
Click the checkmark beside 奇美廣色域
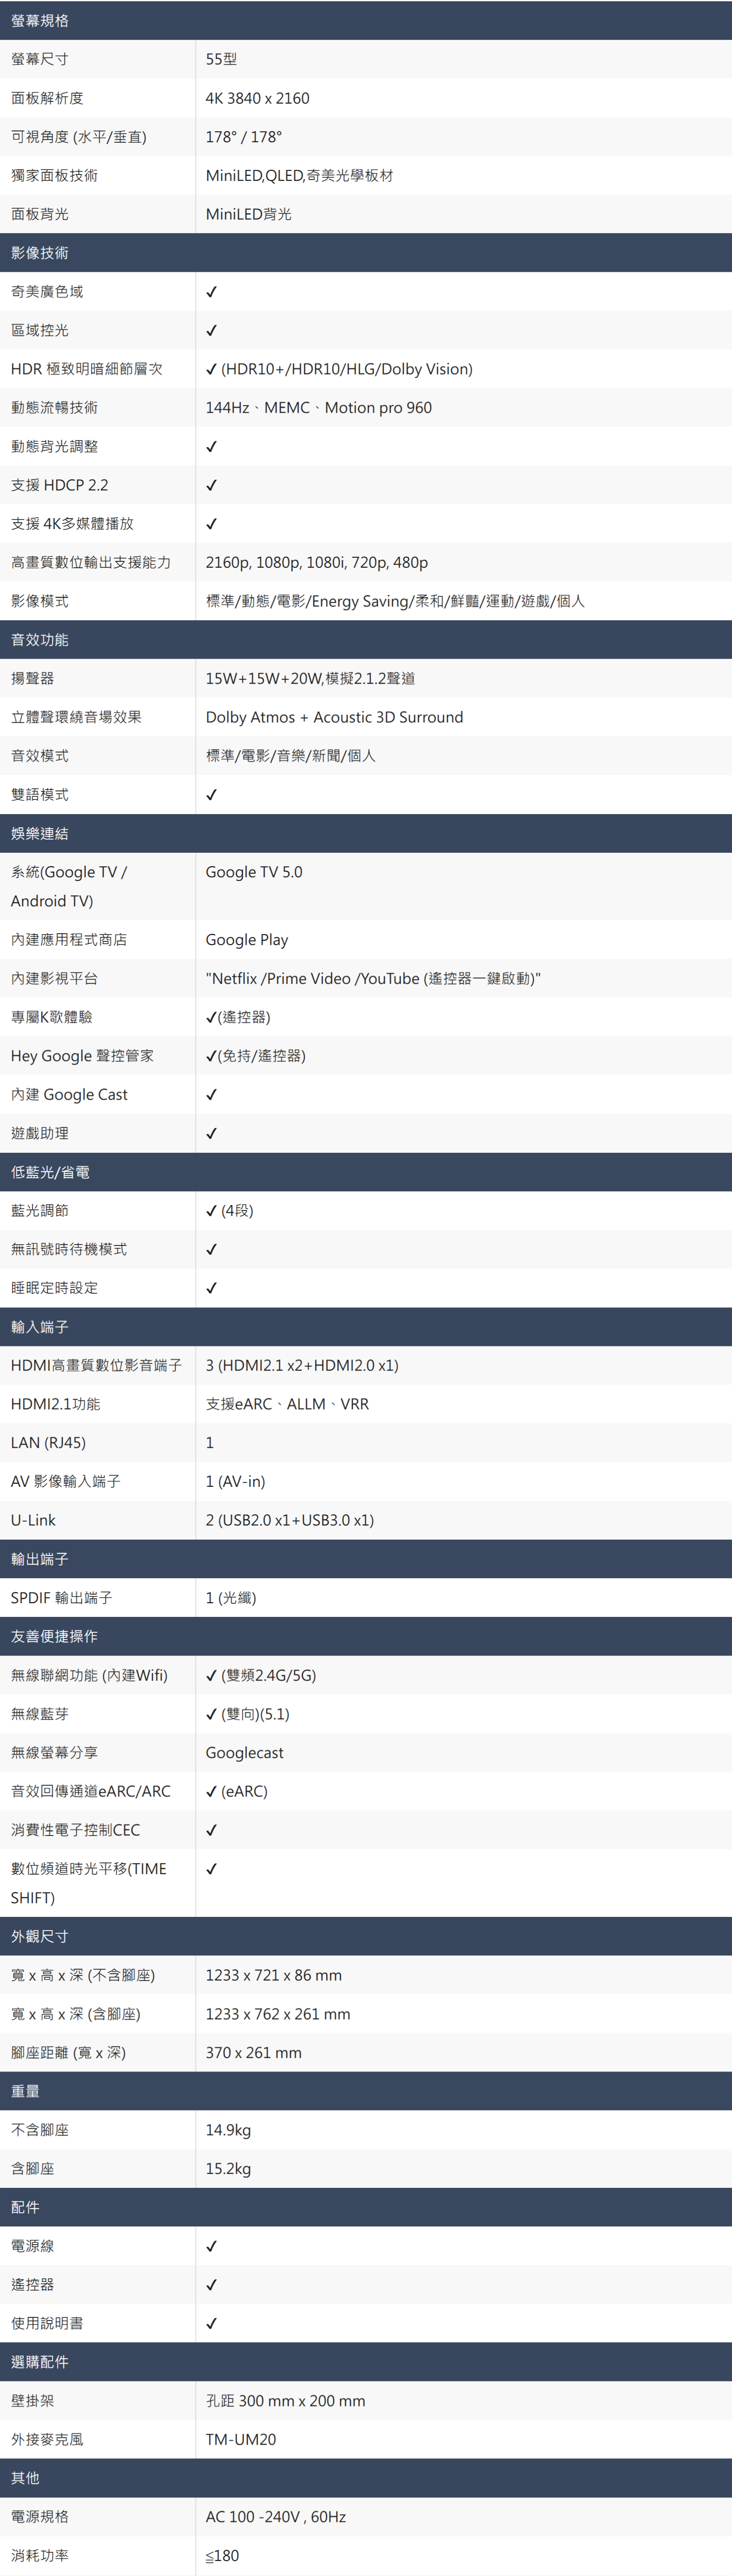[x=211, y=292]
